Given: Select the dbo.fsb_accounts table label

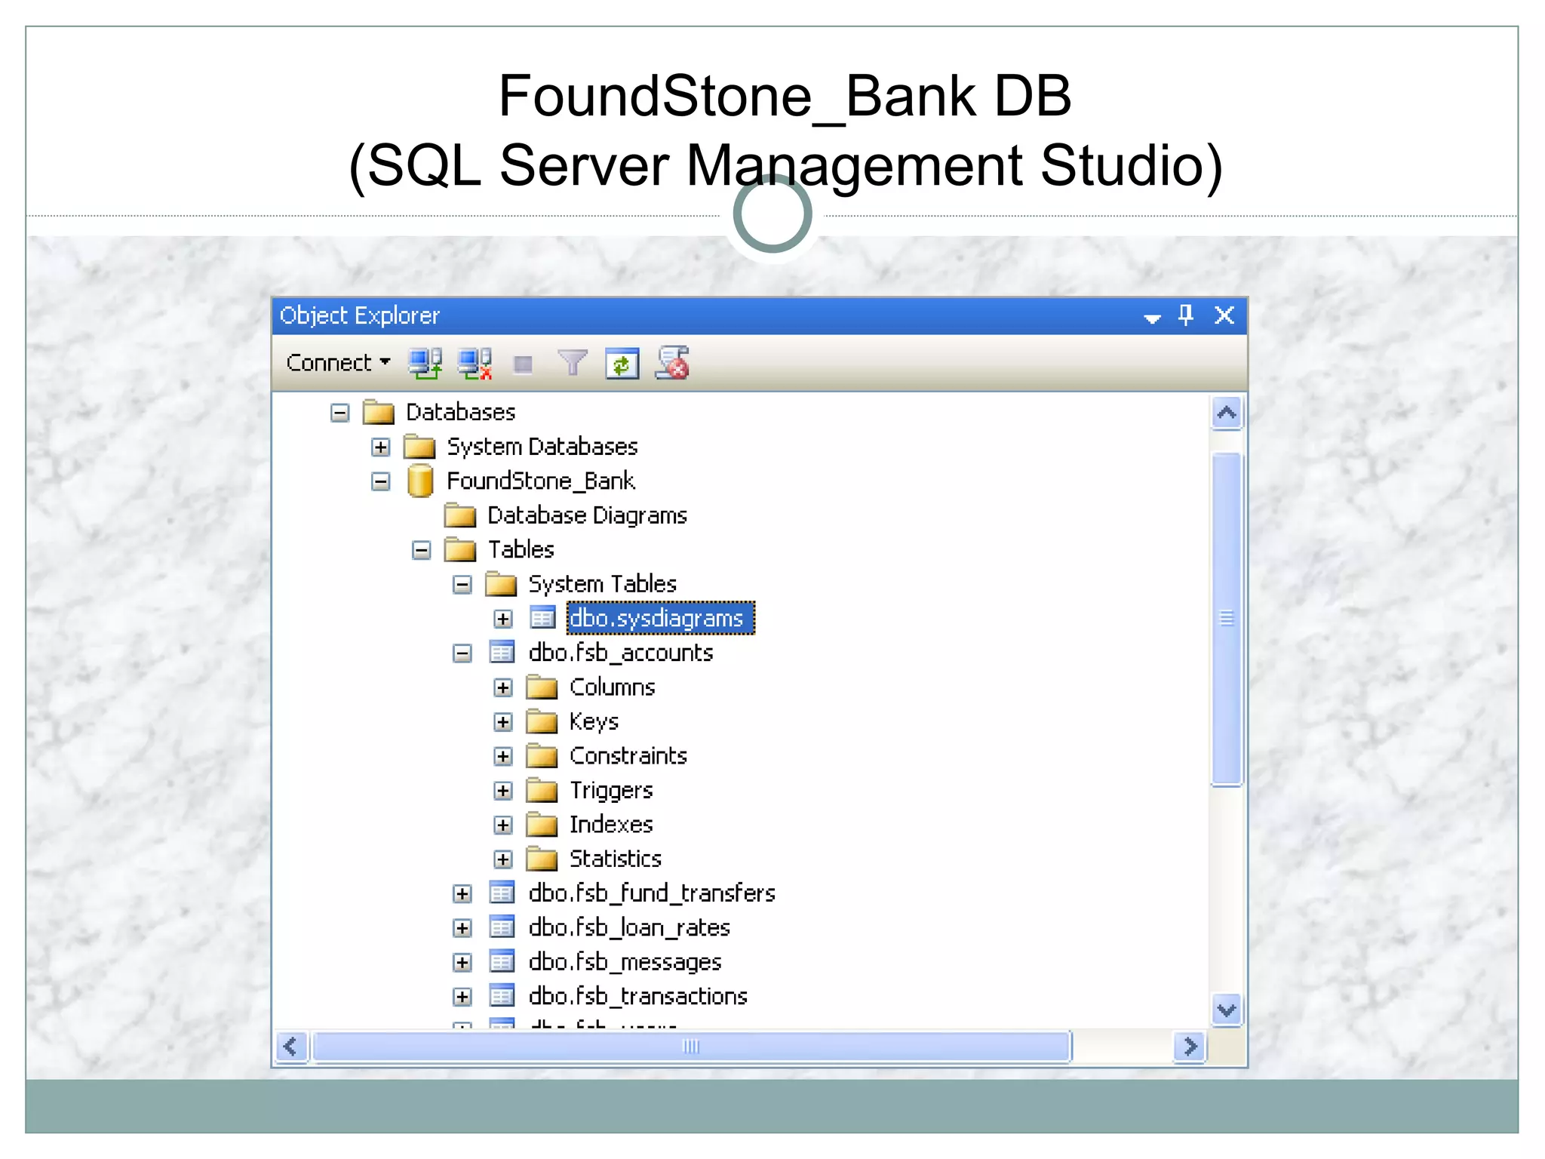Looking at the screenshot, I should [x=621, y=653].
